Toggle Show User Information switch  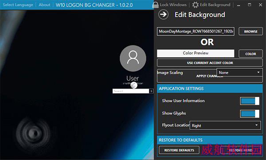pos(250,101)
